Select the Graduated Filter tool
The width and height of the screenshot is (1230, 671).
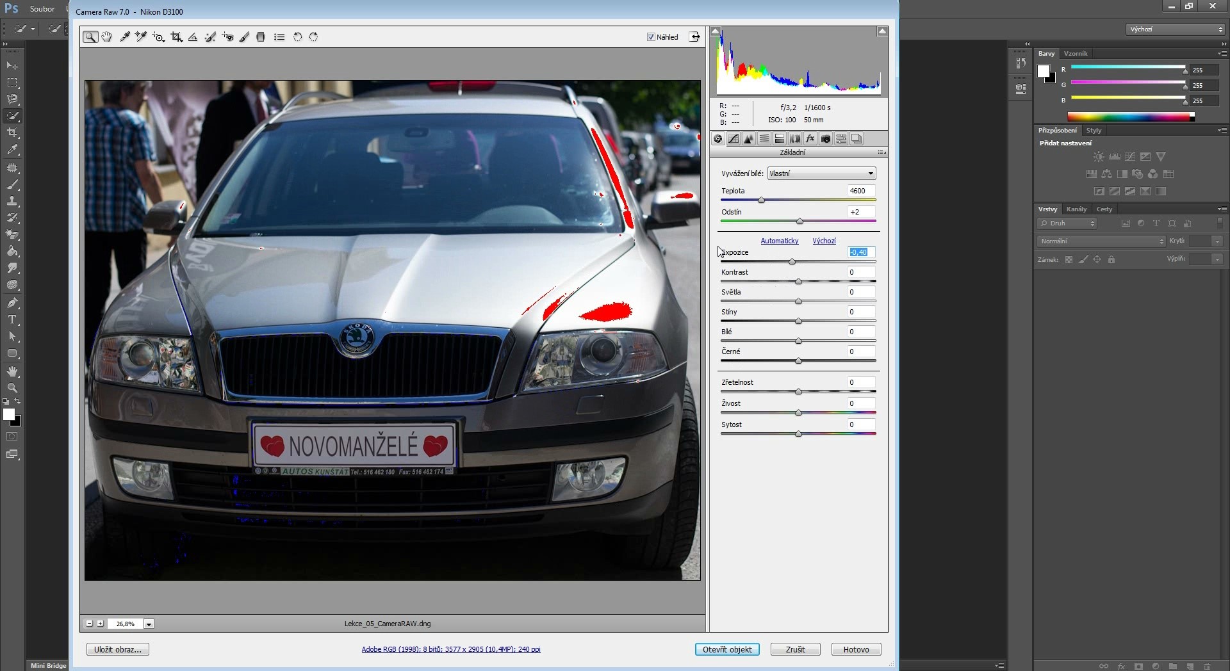(x=261, y=37)
